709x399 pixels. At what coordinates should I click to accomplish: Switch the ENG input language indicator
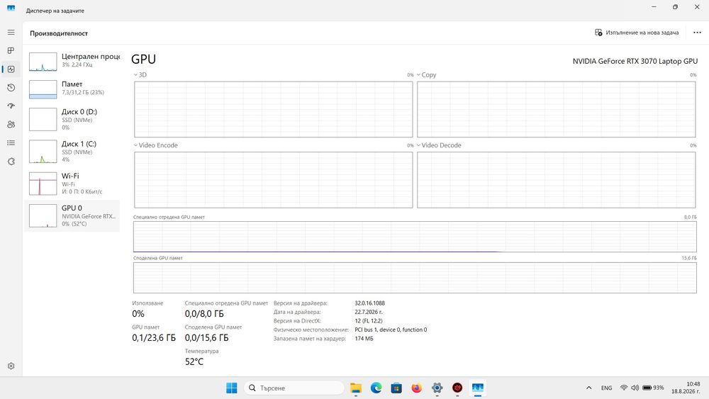606,388
